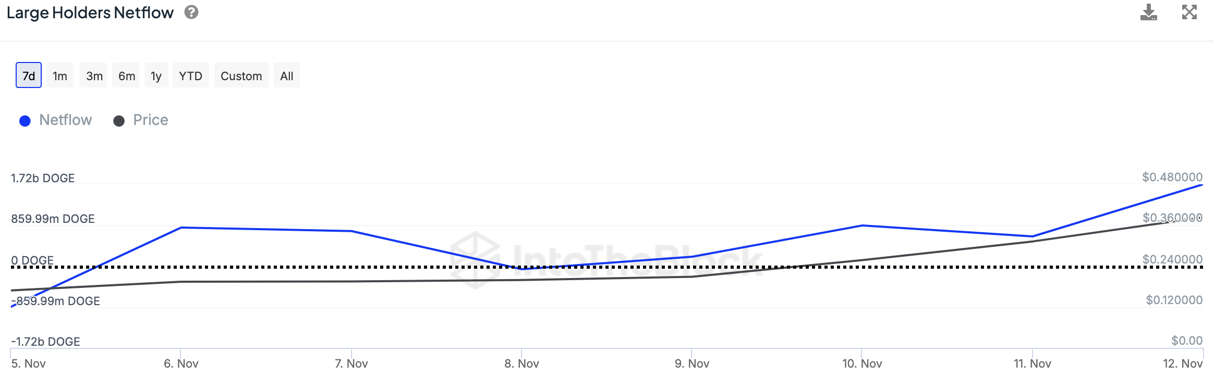The height and width of the screenshot is (377, 1214).
Task: Toggle the Netflow series legend
Action: pyautogui.click(x=65, y=120)
